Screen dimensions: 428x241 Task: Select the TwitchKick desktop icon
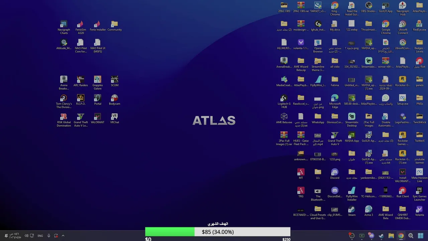(419, 118)
